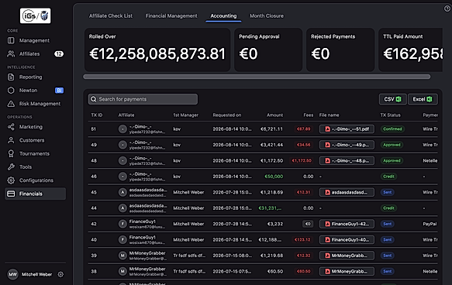Open the Affiliates people icon
Viewport: 452px width, 285px height.
pos(11,54)
